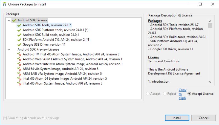Click check icon of Android SDK Build-tools
This screenshot has width=219, height=125.
[x=19, y=35]
